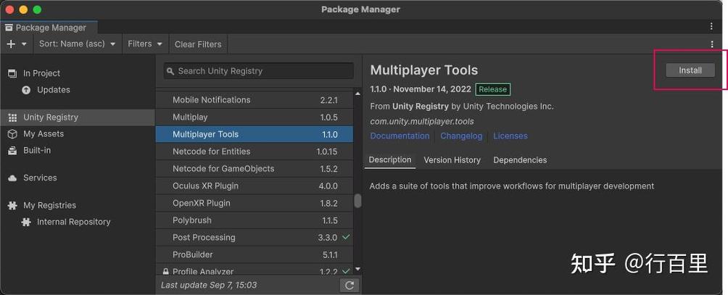Select Mobile Notifications package row

coord(255,100)
